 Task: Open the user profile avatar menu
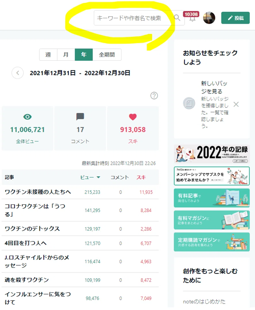click(209, 18)
